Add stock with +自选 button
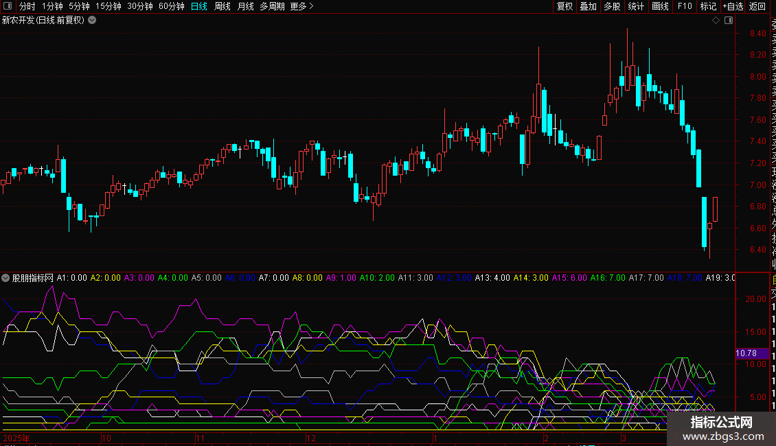Screen dimensions: 776x446 (733, 7)
